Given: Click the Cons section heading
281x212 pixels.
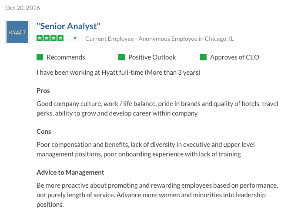Looking at the screenshot, I should tap(44, 132).
